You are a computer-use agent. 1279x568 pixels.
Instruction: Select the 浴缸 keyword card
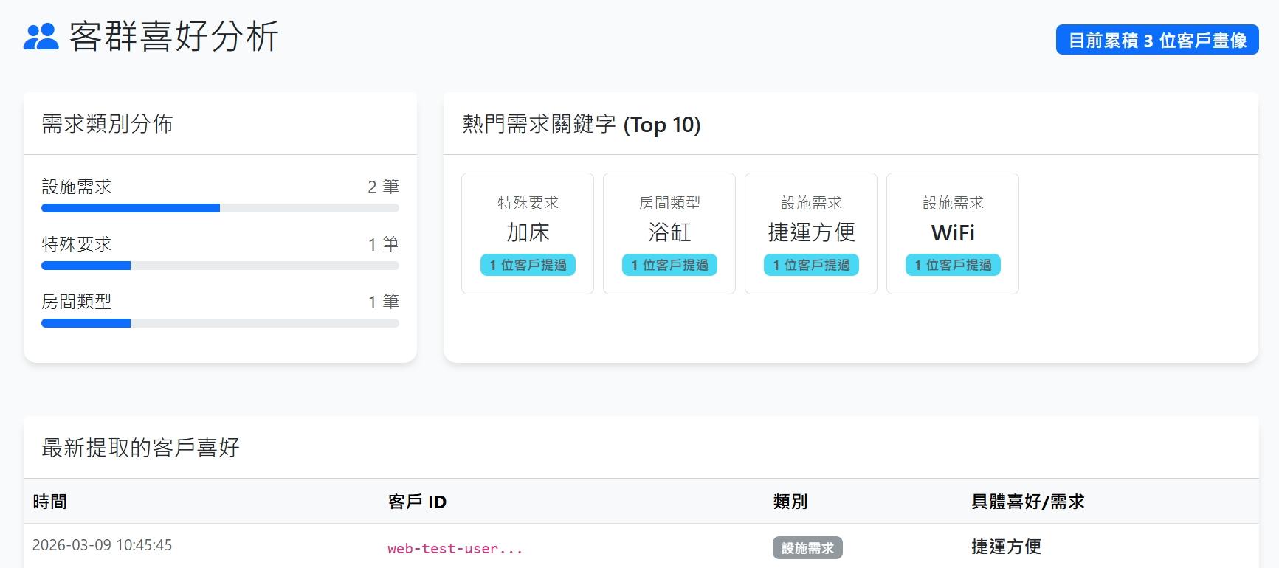pyautogui.click(x=669, y=232)
